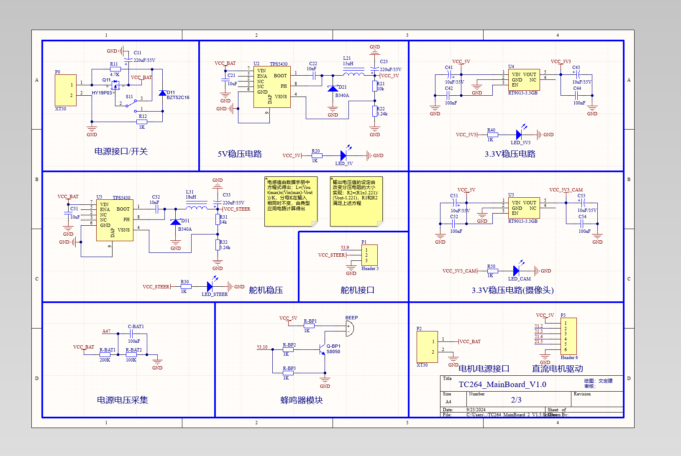Screen dimensions: 681x456
Task: Click the '5V稳压电路' section title
Action: pos(240,154)
